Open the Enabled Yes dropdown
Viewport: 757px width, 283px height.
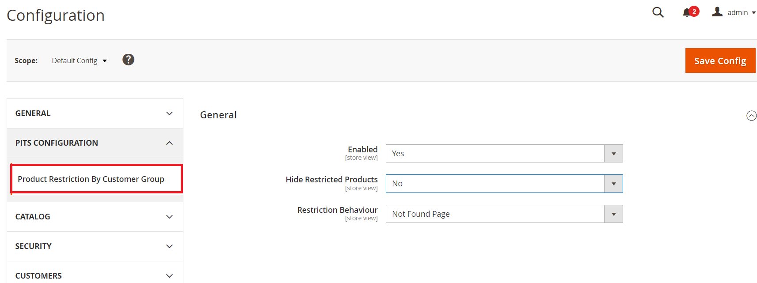[504, 154]
